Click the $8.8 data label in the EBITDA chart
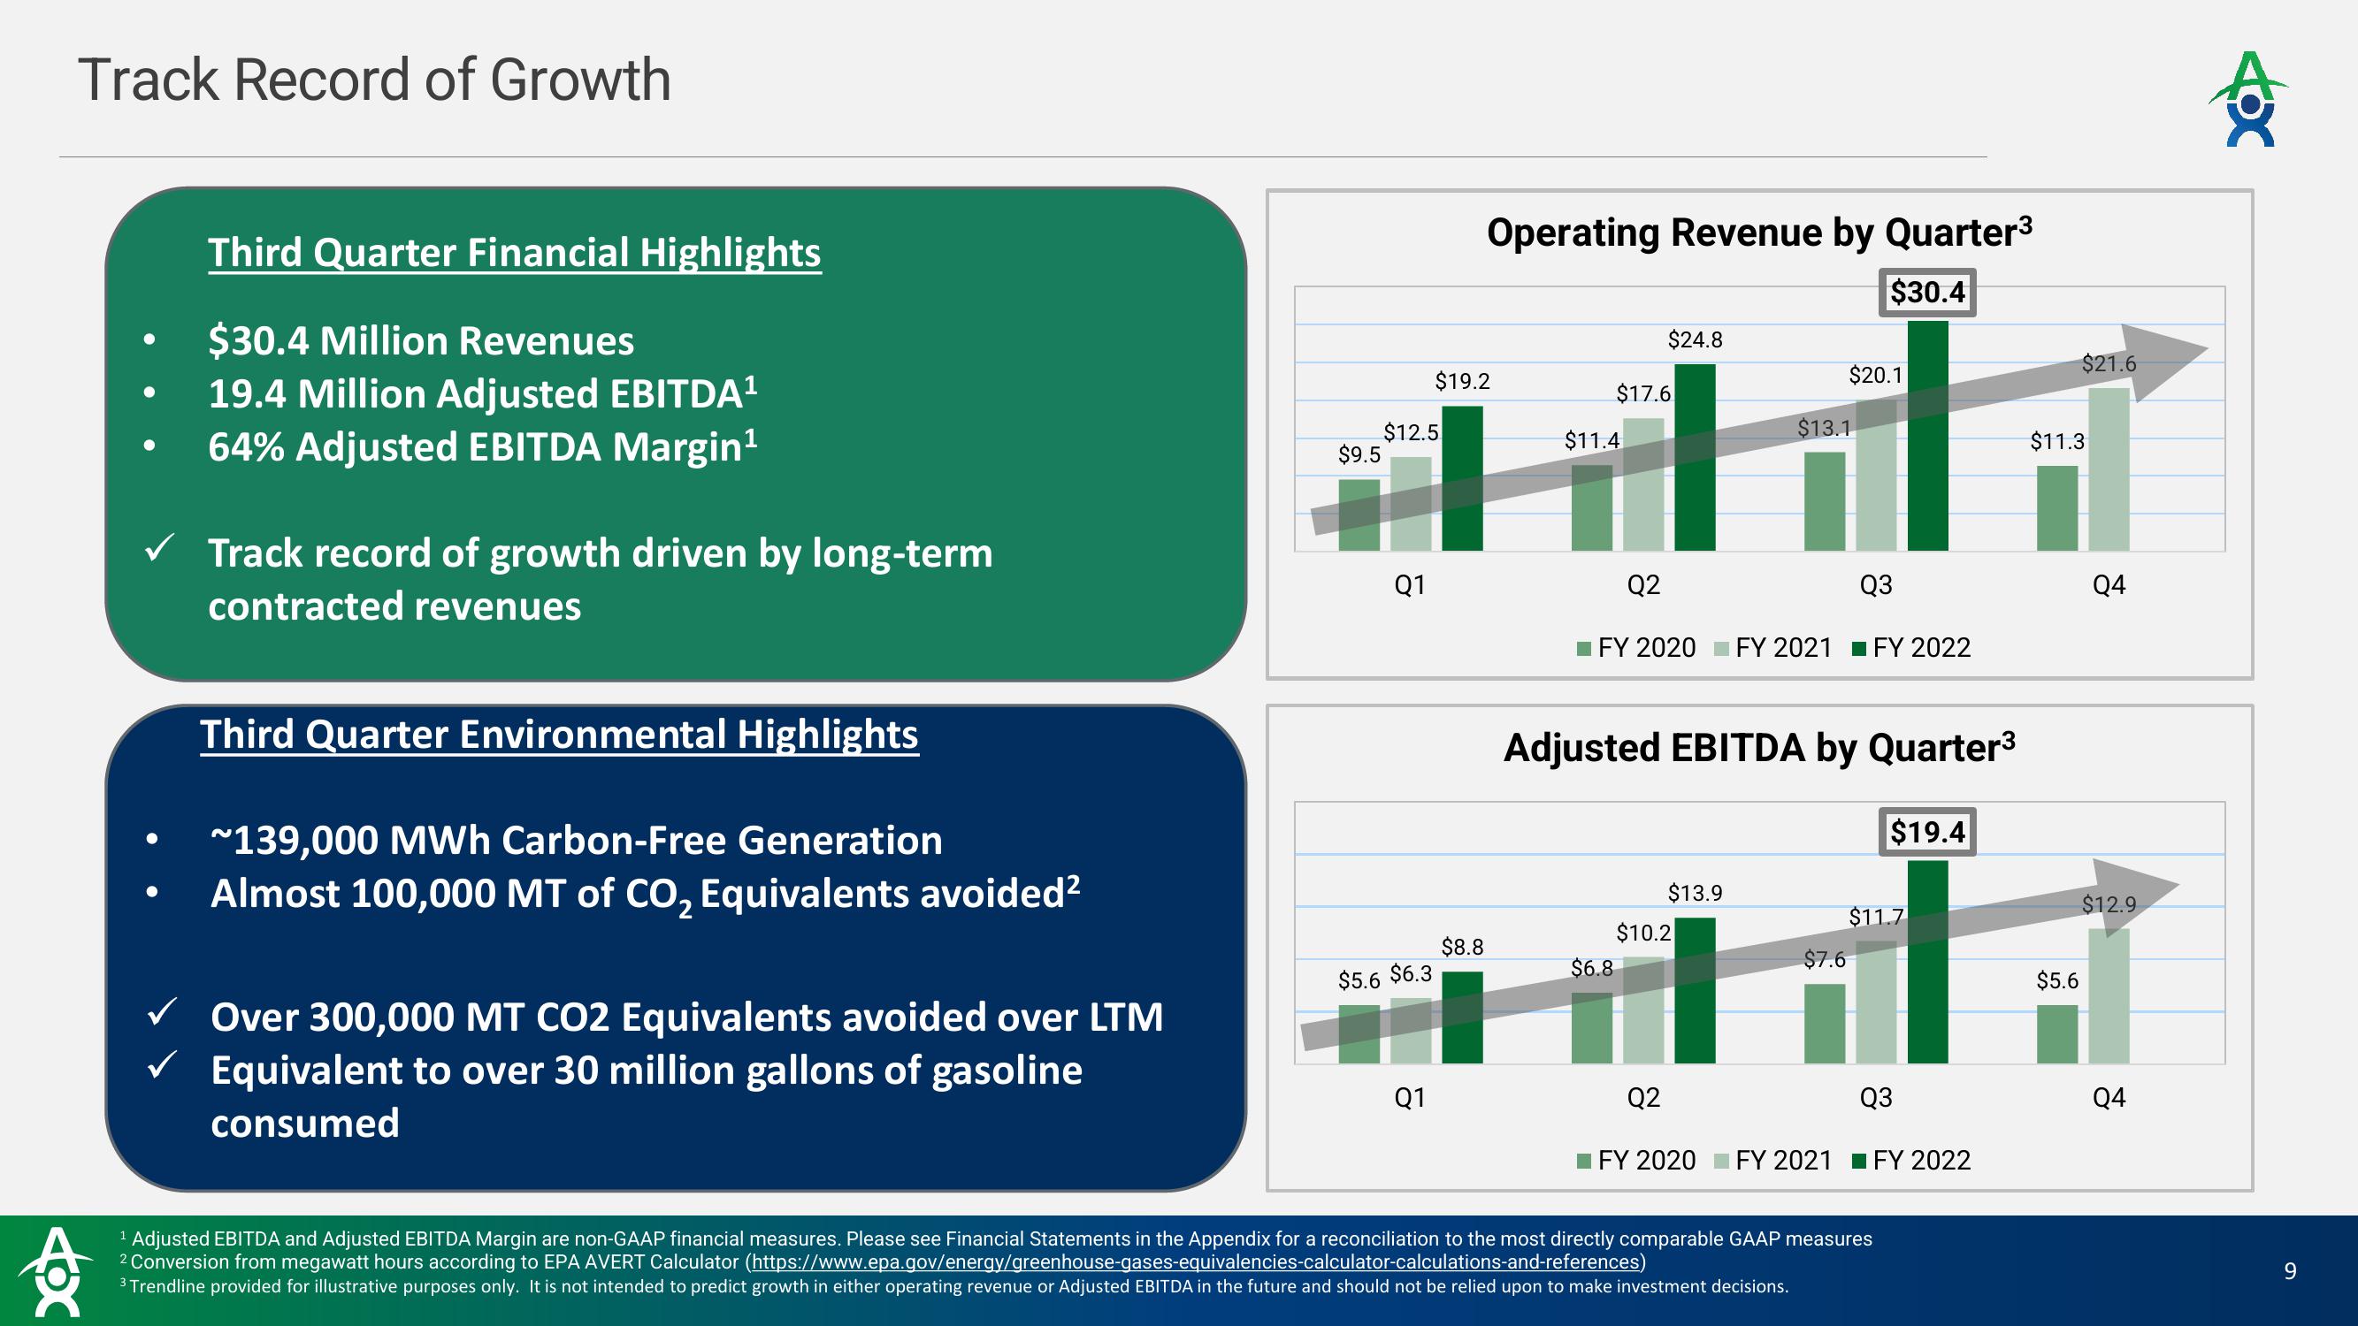Image resolution: width=2358 pixels, height=1326 pixels. point(1462,947)
